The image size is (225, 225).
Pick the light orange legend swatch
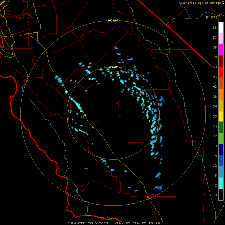(x=221, y=94)
